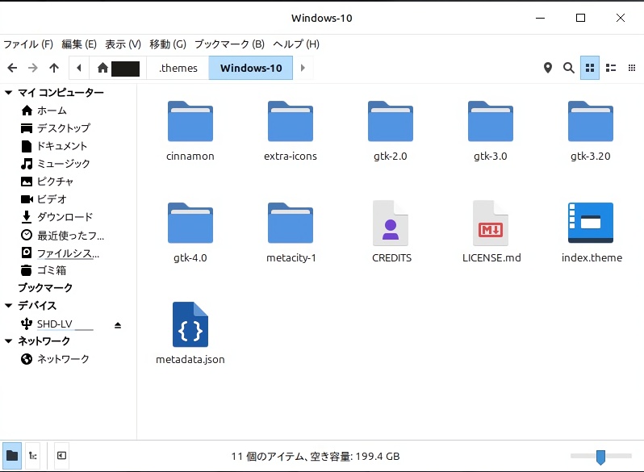Select the LICENSE.md file
644x472 pixels.
[491, 232]
